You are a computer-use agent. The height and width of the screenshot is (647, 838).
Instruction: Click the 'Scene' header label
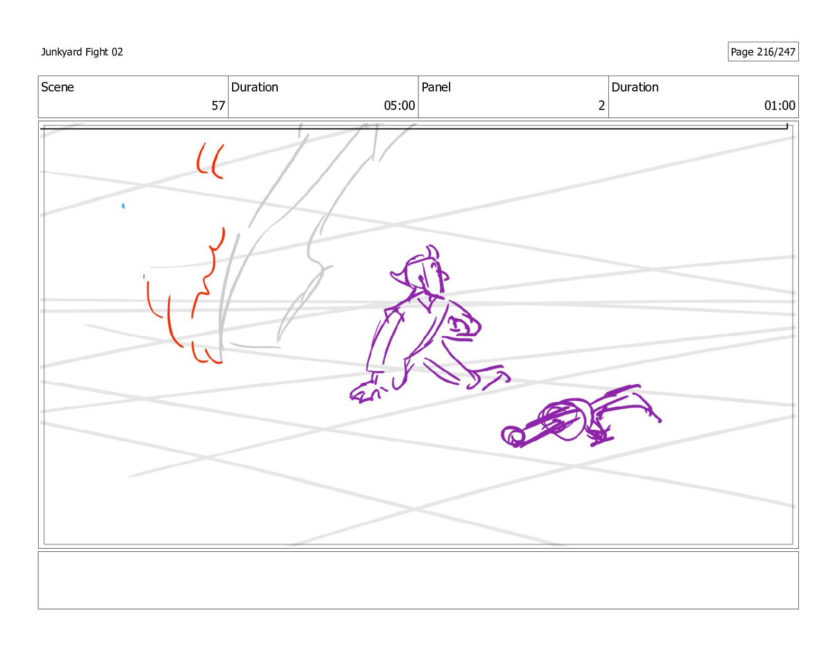coord(57,87)
